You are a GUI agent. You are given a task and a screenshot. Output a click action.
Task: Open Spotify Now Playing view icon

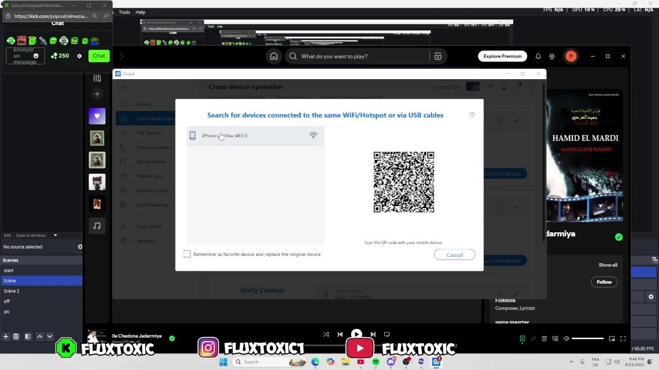(522, 339)
